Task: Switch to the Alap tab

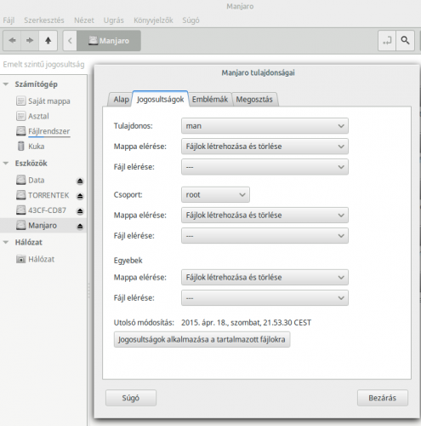Action: (x=121, y=100)
